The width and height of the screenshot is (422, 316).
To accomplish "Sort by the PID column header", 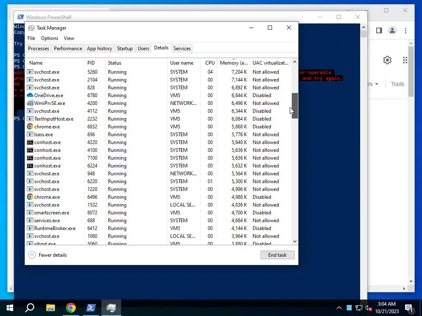I will 95,63.
